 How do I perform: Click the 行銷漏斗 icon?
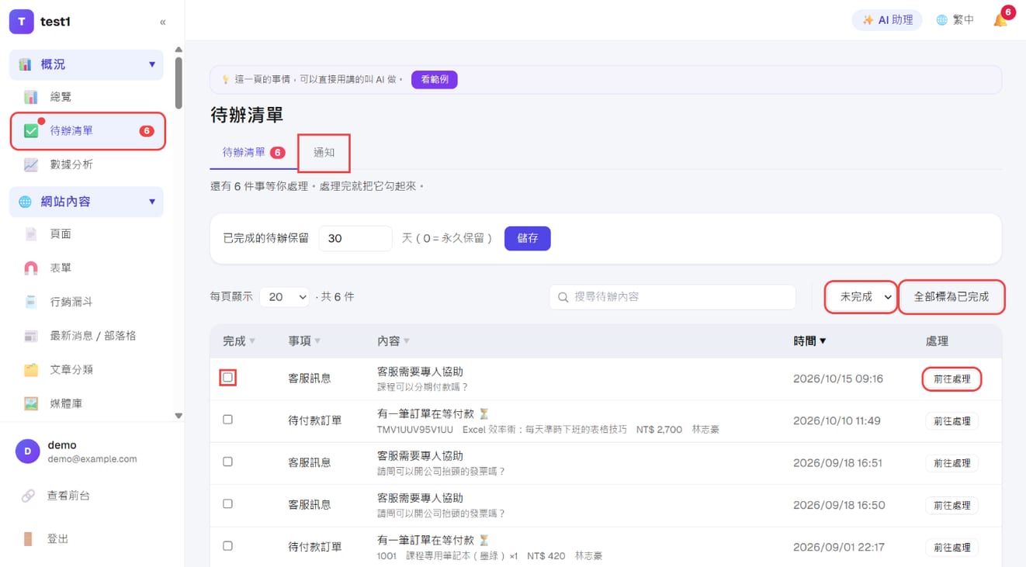pyautogui.click(x=31, y=302)
